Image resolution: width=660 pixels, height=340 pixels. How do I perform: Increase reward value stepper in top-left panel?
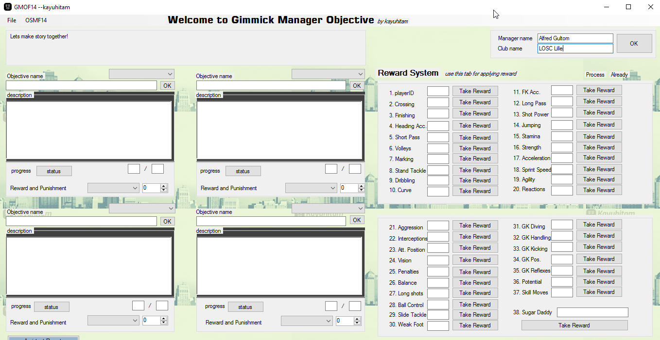pos(164,186)
